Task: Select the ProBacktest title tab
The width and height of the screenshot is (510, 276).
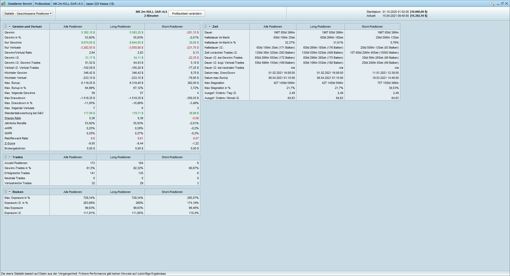Action: click(42, 4)
